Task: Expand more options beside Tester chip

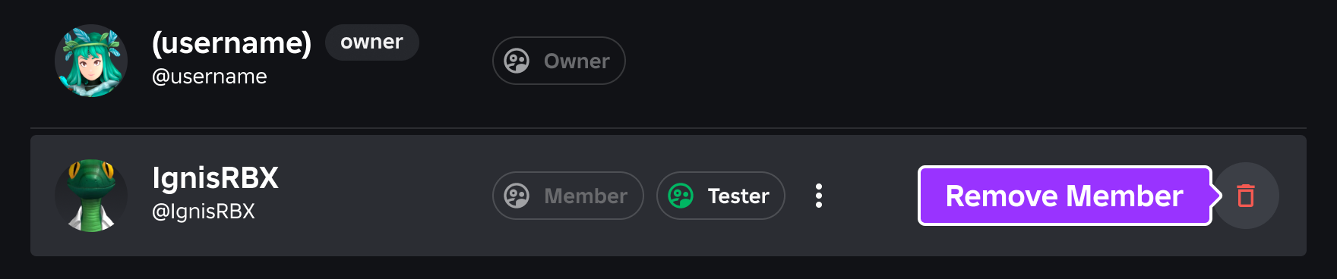Action: (819, 196)
